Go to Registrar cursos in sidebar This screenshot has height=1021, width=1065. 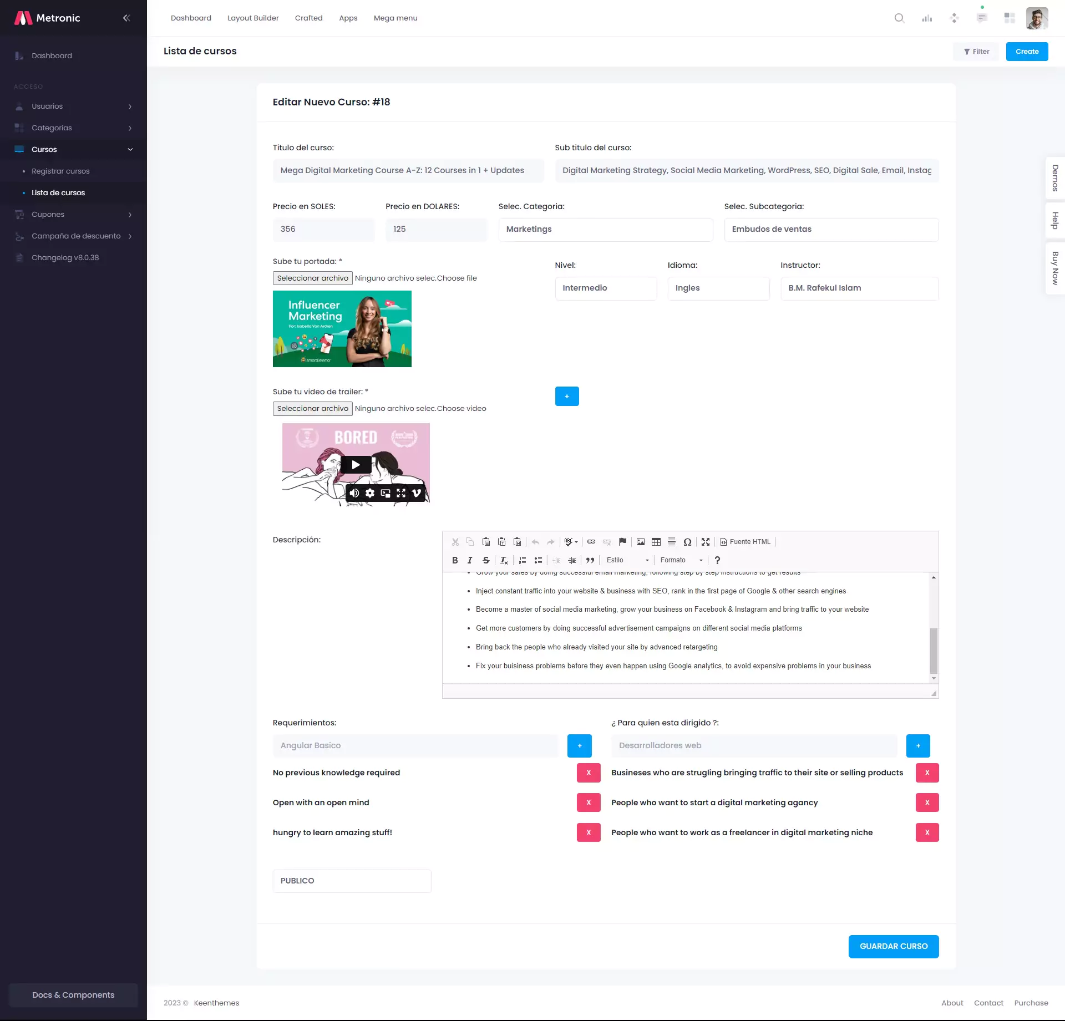pos(60,171)
